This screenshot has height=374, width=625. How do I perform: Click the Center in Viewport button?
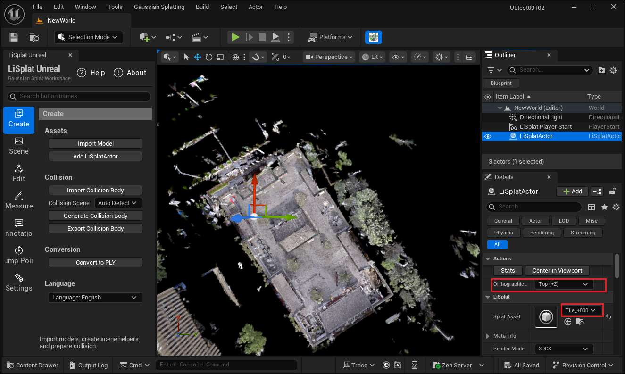click(557, 271)
